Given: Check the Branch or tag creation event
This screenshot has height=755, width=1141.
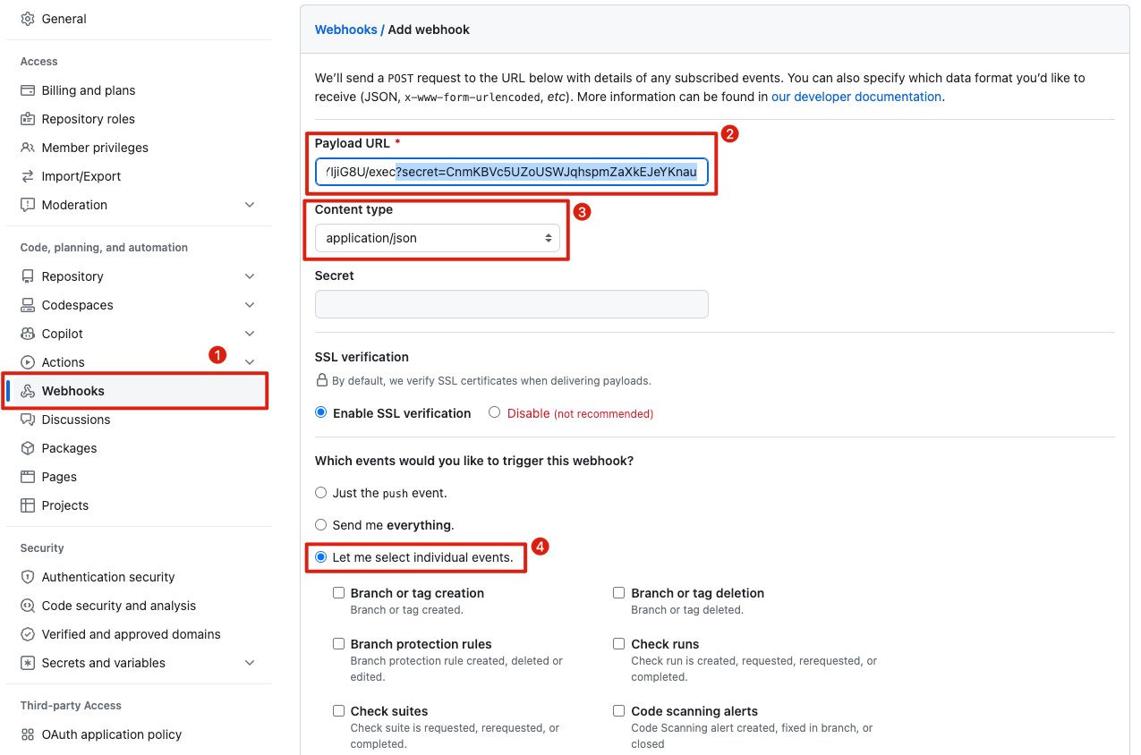Looking at the screenshot, I should [x=338, y=592].
